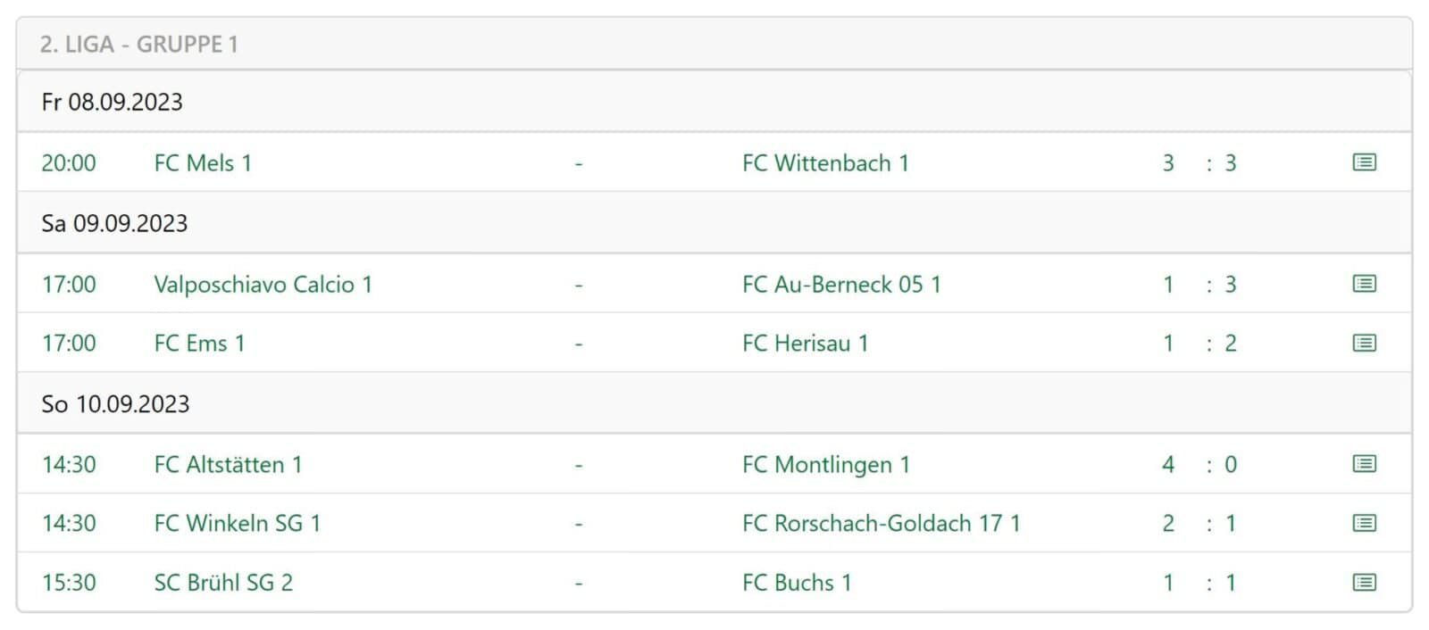
Task: Click FC Montlingen 1 team name
Action: click(x=825, y=465)
